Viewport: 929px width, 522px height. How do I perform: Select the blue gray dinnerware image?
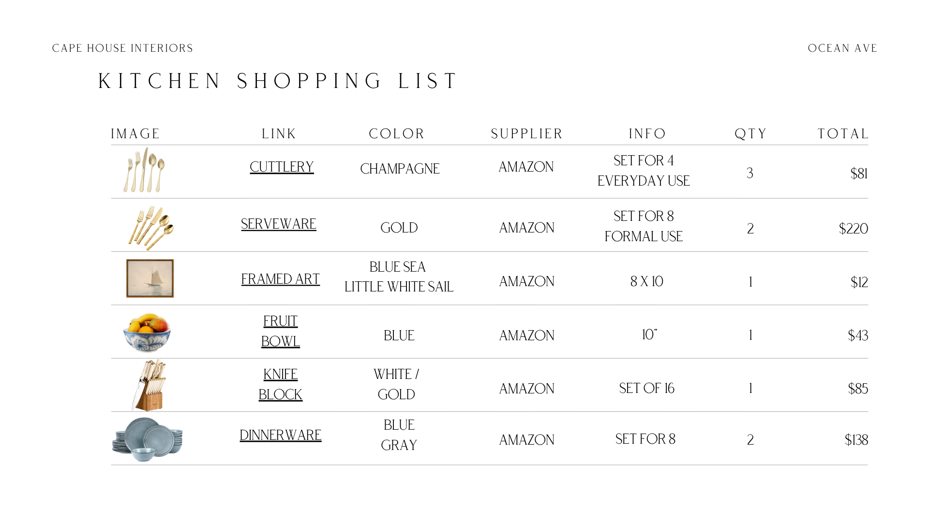click(x=148, y=439)
